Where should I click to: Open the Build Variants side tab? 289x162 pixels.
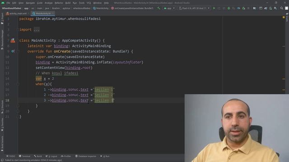pyautogui.click(x=2, y=144)
